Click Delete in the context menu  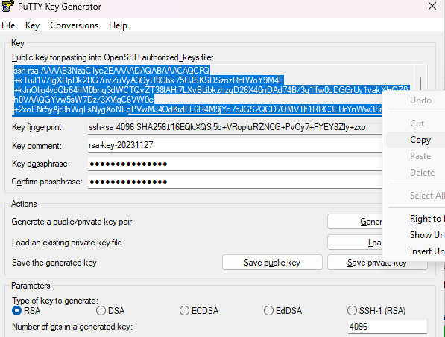(x=415, y=173)
